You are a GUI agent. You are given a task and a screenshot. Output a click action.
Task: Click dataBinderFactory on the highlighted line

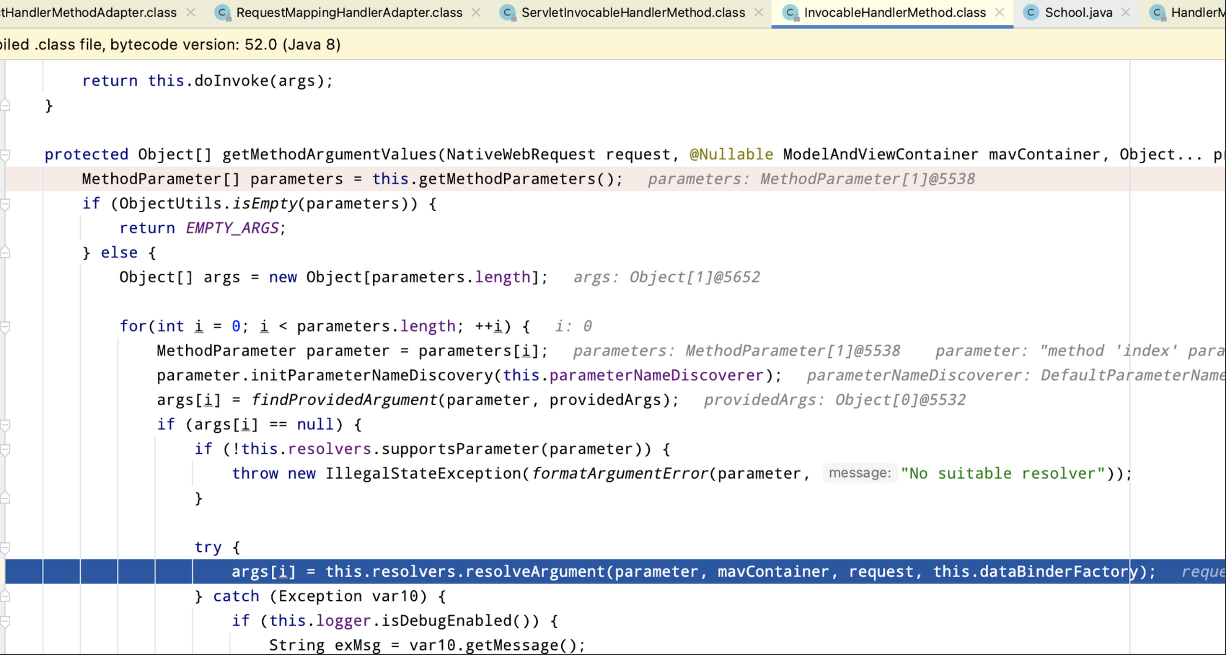[x=1058, y=572]
